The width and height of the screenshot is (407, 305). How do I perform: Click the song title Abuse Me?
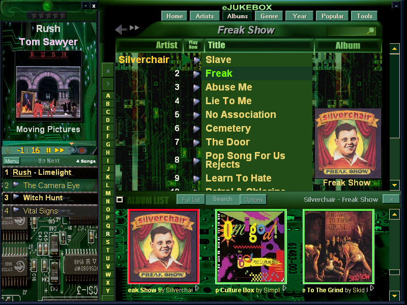228,87
